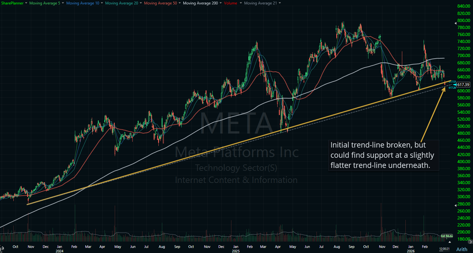Click the horizontal pan arrows icon bottom-left

[3, 248]
